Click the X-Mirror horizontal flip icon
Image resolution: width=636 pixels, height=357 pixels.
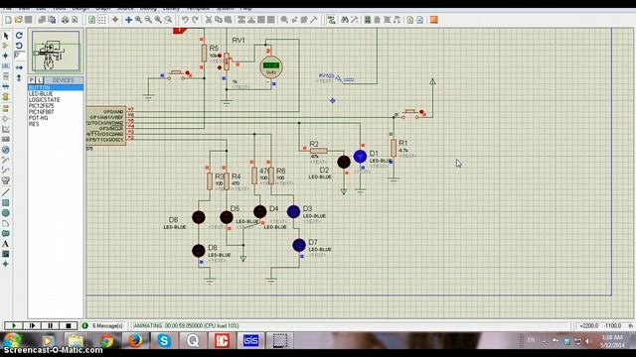click(x=19, y=67)
